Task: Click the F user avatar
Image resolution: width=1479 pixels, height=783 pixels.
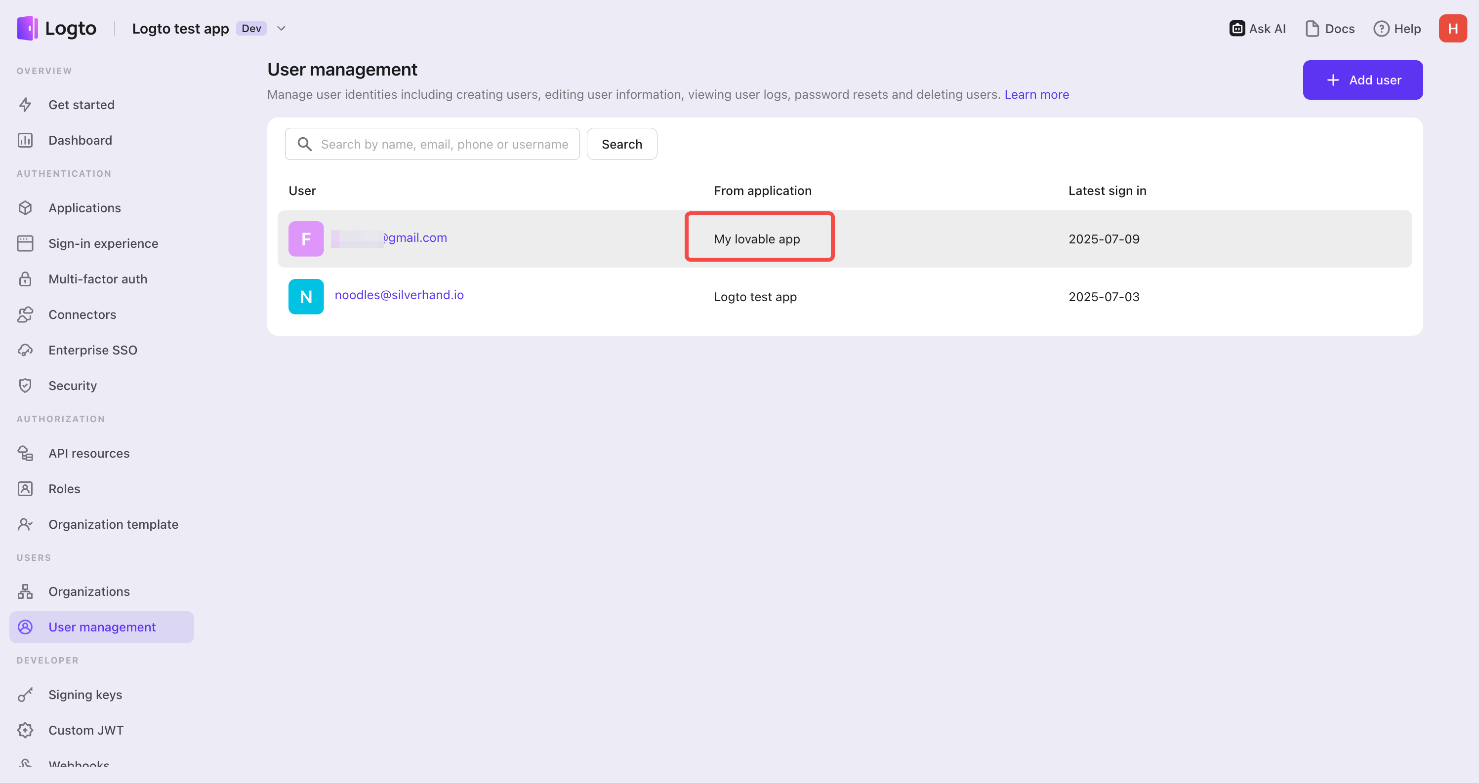Action: (306, 238)
